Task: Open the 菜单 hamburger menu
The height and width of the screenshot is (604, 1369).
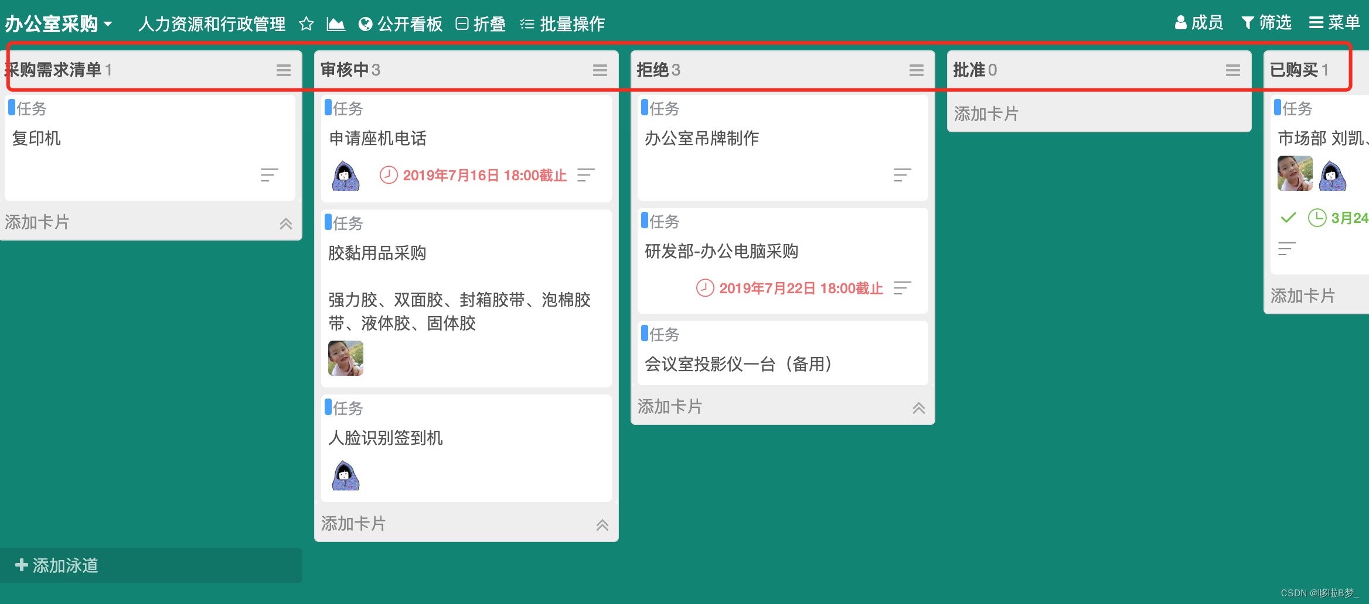Action: tap(1334, 23)
